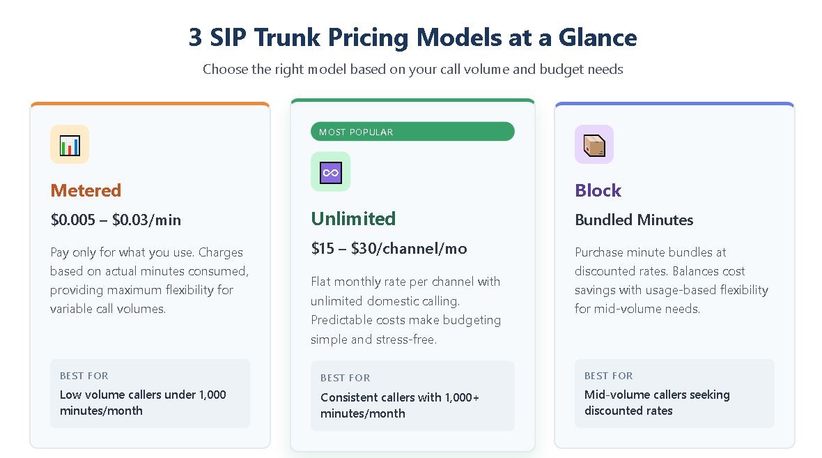The height and width of the screenshot is (458, 822).
Task: Click the main SIP Trunk Pricing title
Action: 412,37
